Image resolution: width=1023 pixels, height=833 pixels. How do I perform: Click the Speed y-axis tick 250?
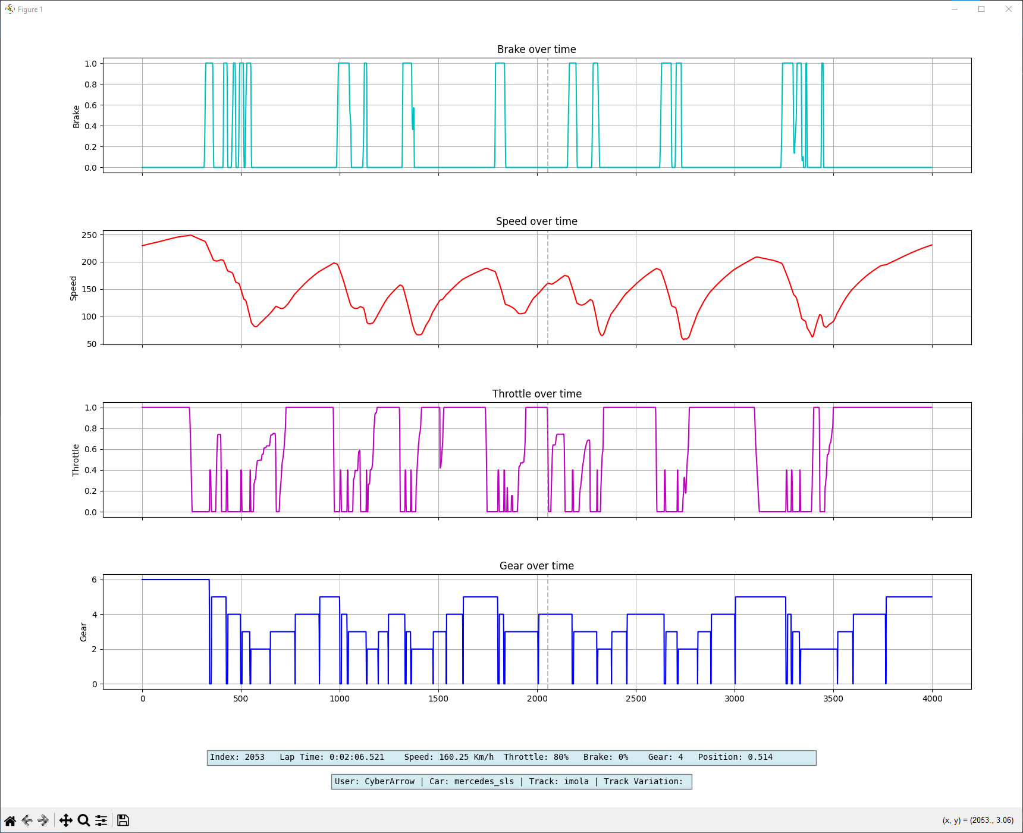coord(89,235)
